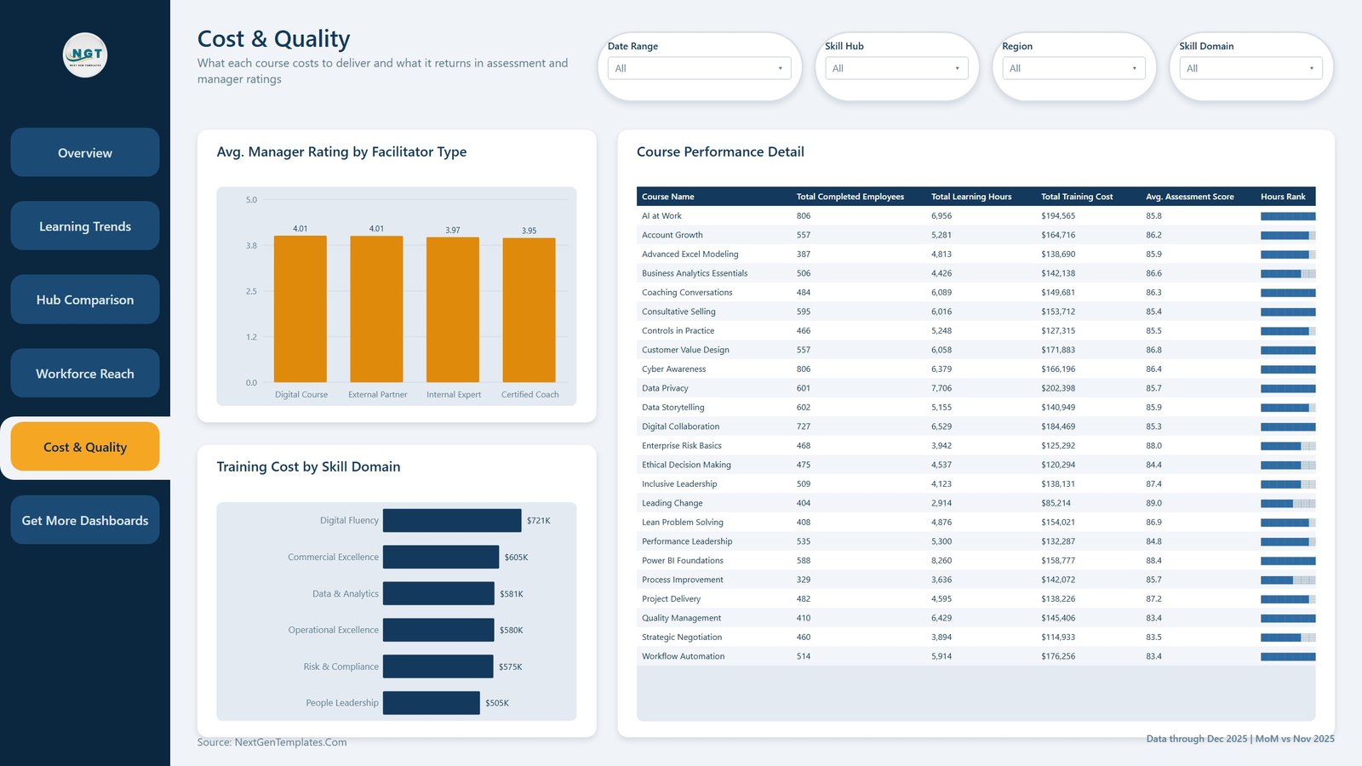
Task: Click the NGT logo icon
Action: [x=85, y=54]
